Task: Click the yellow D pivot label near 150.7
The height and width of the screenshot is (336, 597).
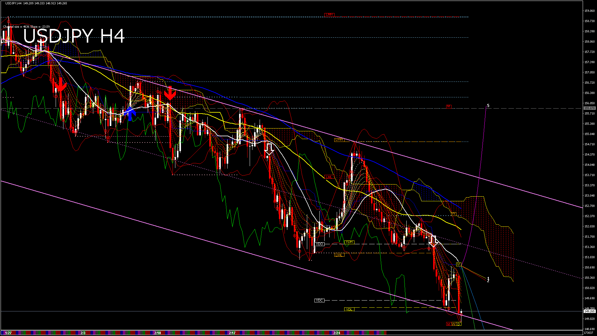Action: 459,264
